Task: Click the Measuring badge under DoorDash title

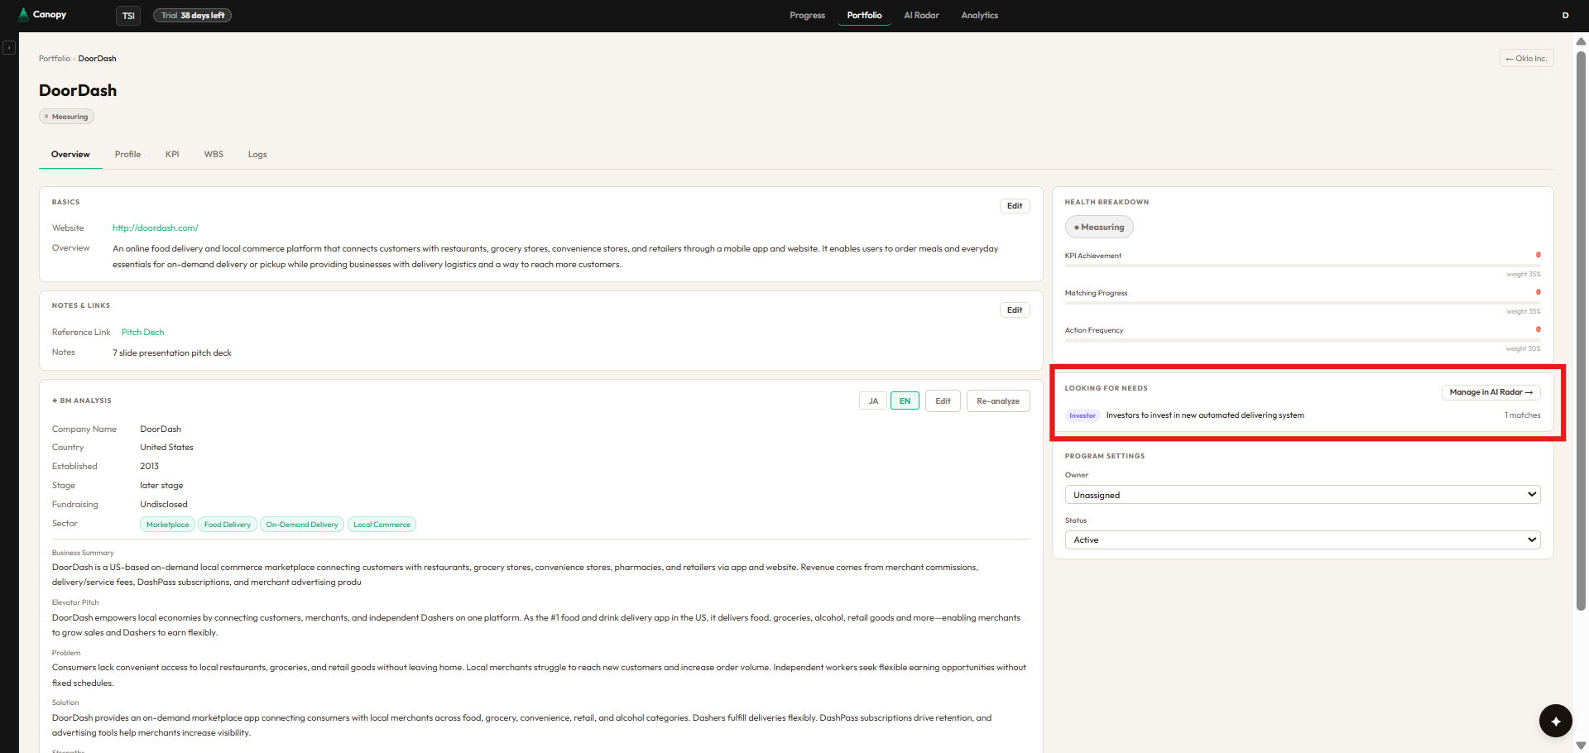Action: tap(66, 117)
